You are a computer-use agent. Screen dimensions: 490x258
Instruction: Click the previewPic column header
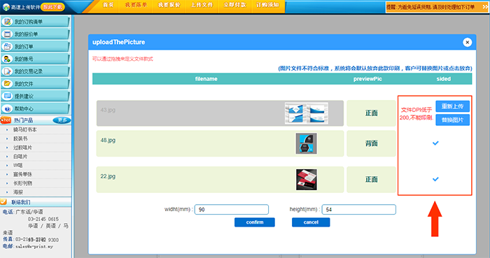(367, 79)
